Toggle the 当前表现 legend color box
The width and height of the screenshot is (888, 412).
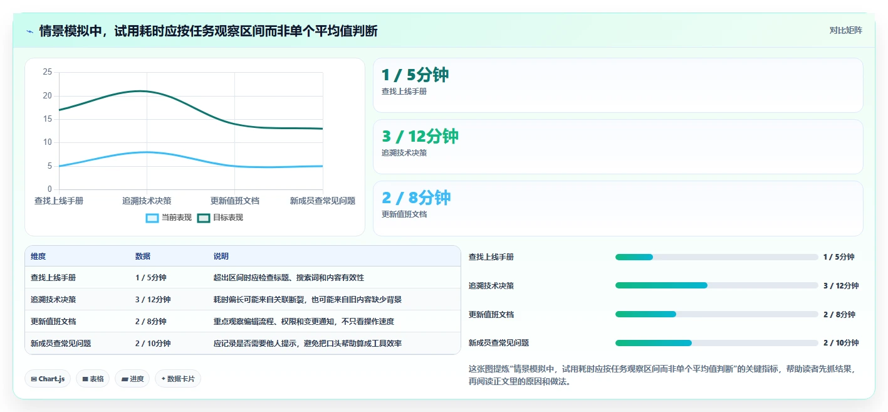point(152,218)
